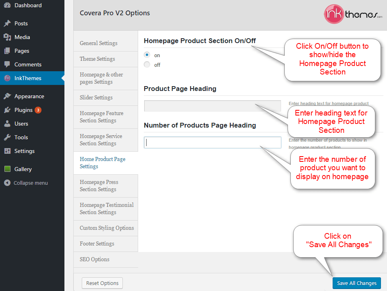Open Homepage Service Section Settings tab
This screenshot has width=387, height=291.
click(x=106, y=140)
